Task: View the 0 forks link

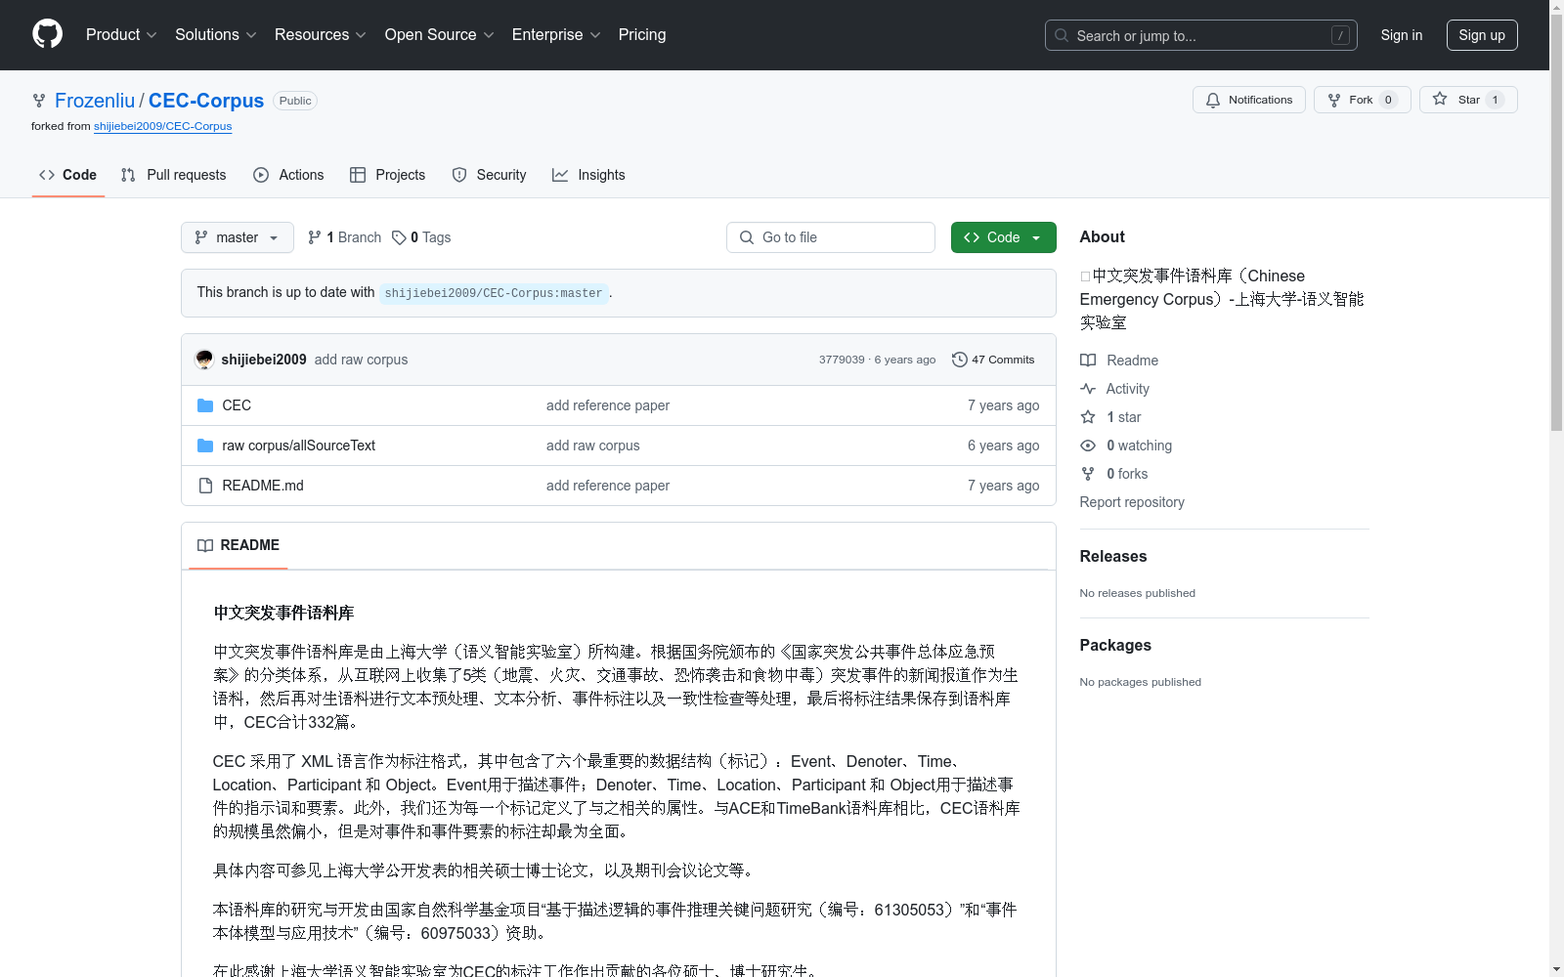Action: [1114, 474]
